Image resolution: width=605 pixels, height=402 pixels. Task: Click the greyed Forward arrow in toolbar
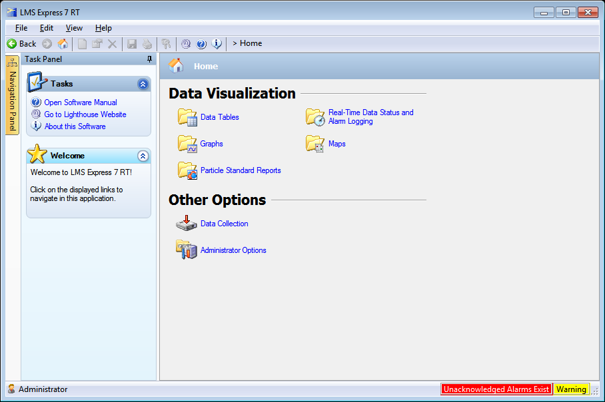tap(47, 43)
